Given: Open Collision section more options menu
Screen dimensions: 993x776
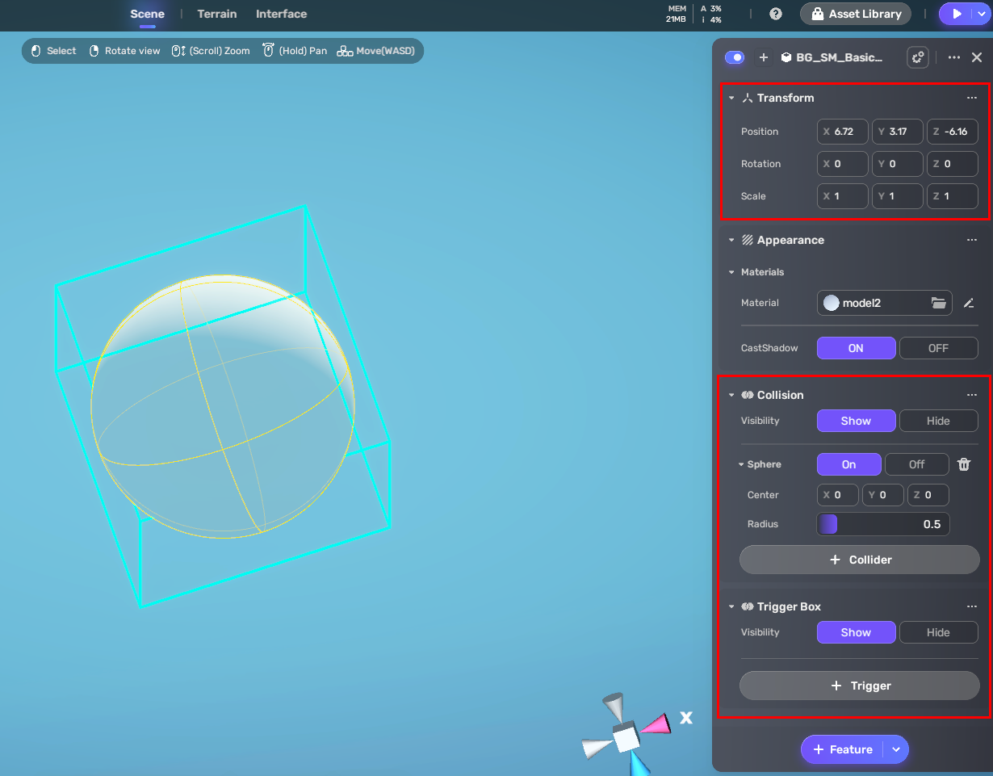Looking at the screenshot, I should [972, 395].
